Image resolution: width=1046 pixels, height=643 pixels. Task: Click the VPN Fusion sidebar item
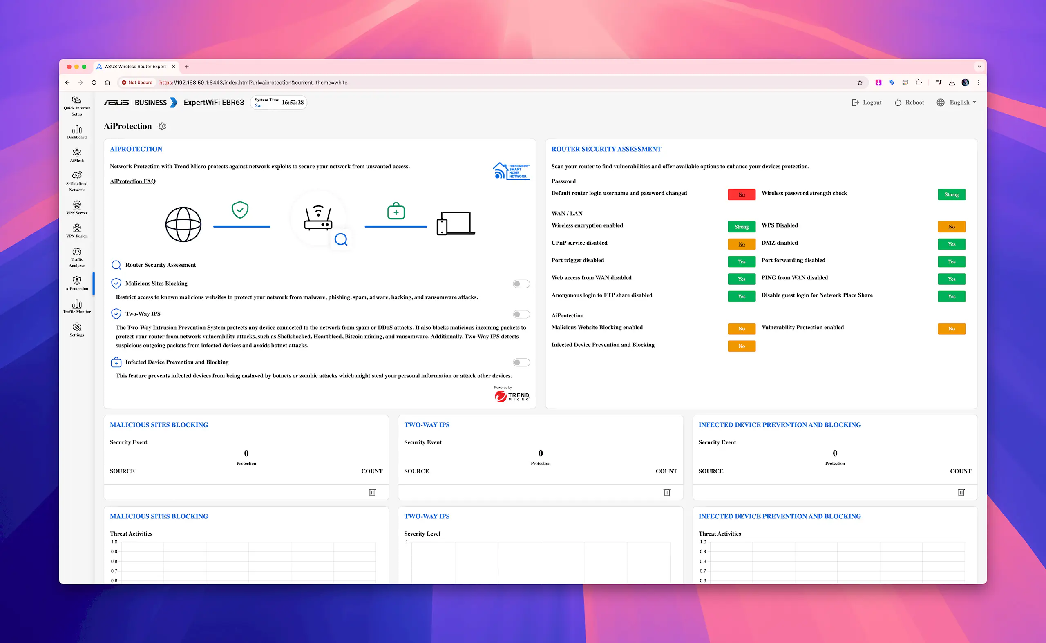tap(76, 232)
